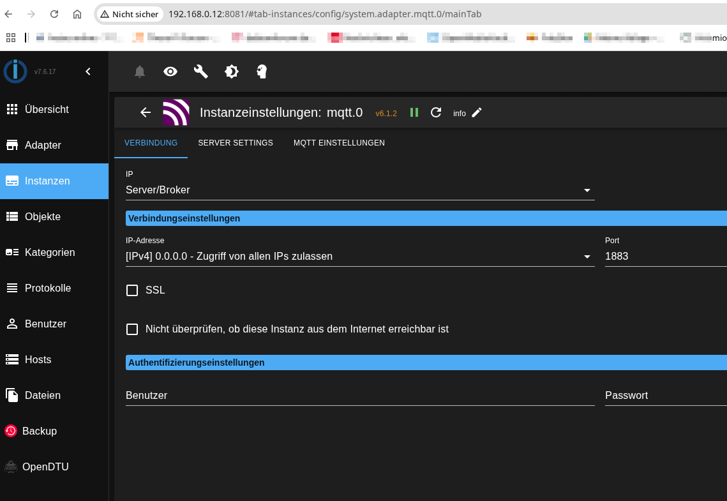Open Übersicht in the sidebar
This screenshot has width=727, height=501.
[x=54, y=109]
